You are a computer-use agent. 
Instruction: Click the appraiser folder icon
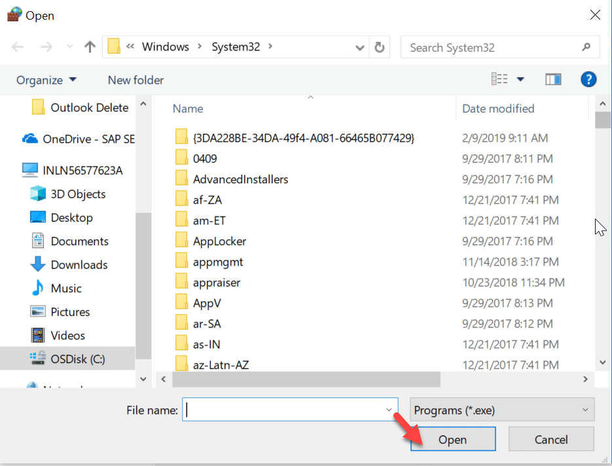point(181,282)
